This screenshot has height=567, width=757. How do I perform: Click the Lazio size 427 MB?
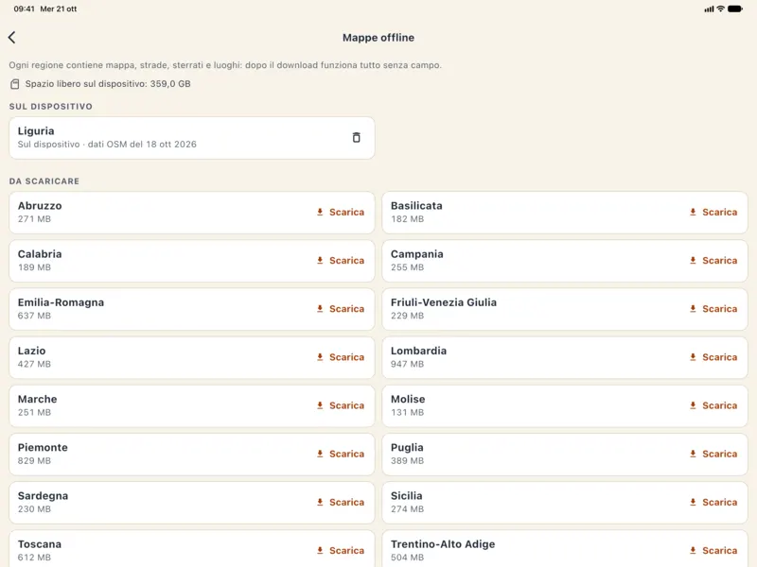coord(34,364)
